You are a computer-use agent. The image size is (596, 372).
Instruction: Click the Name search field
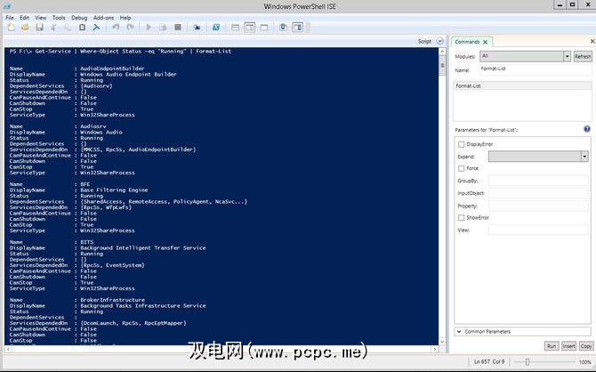(x=536, y=69)
